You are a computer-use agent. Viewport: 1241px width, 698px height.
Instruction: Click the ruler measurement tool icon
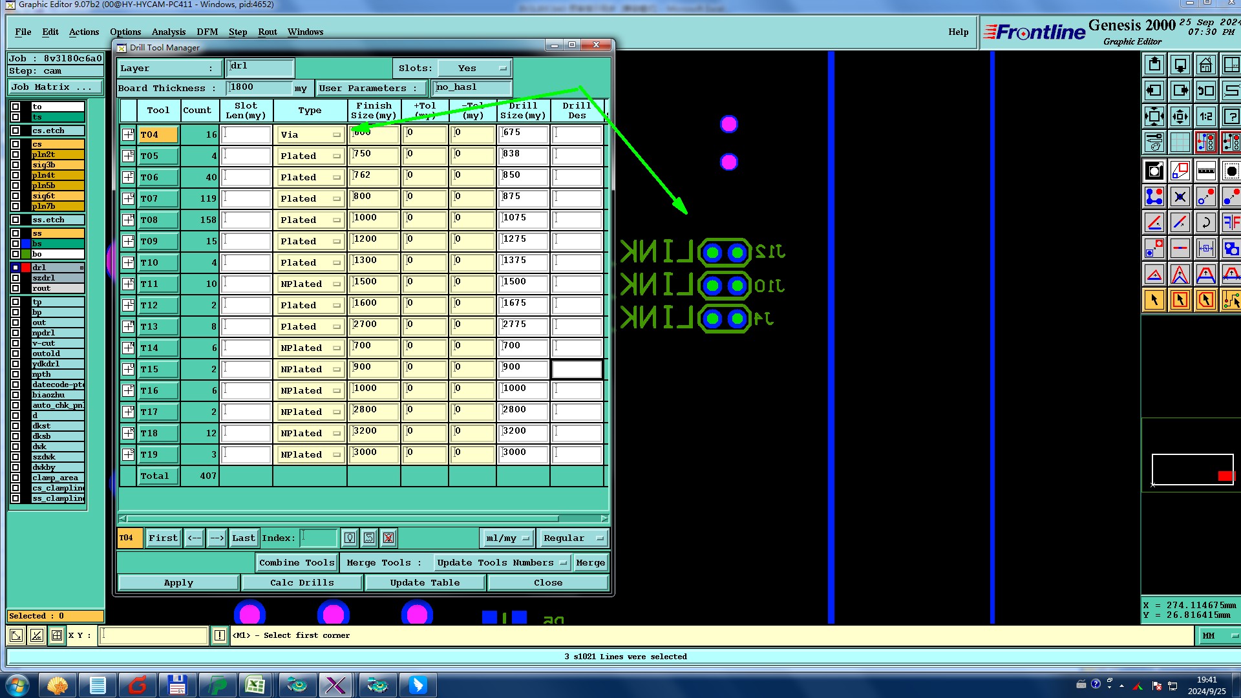point(1205,171)
